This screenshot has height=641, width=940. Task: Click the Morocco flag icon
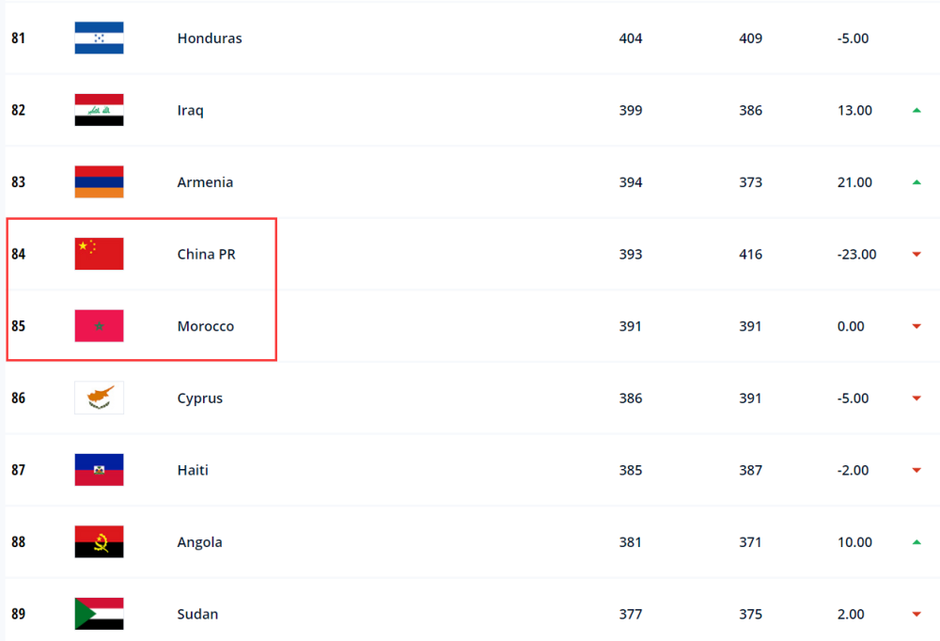pos(99,326)
